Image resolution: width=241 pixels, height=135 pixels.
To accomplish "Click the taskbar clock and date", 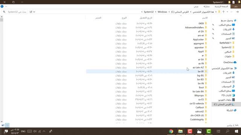I will pyautogui.click(x=15, y=131).
